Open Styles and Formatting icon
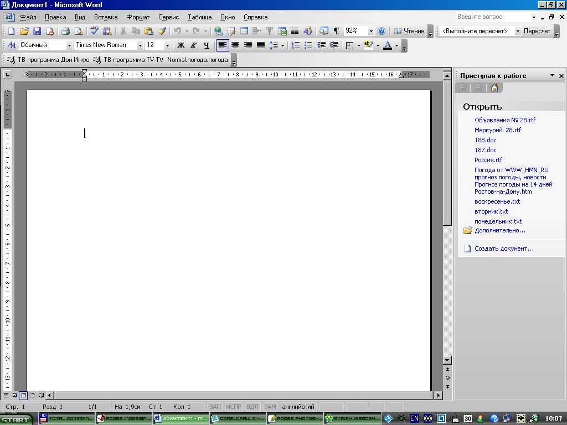 click(12, 45)
